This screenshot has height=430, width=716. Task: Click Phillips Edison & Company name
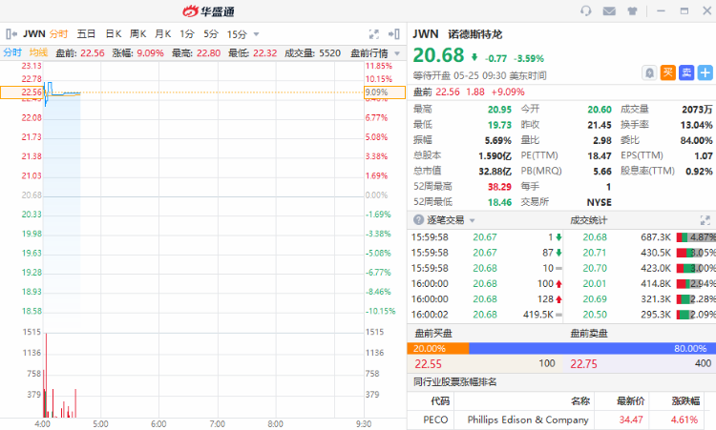[x=528, y=420]
